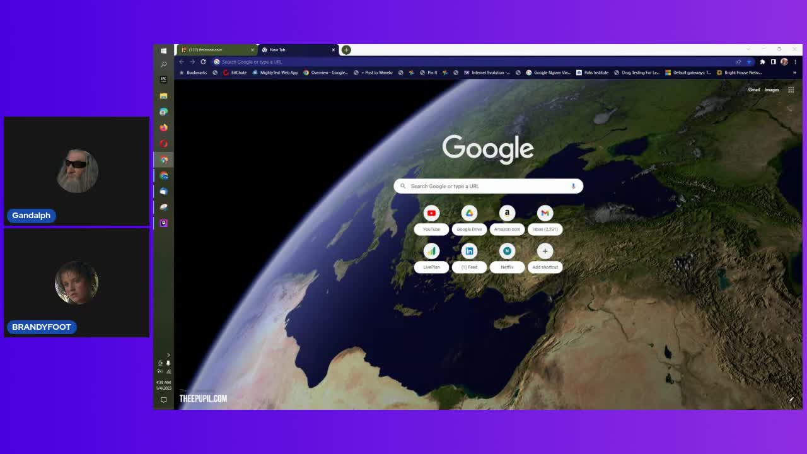Image resolution: width=807 pixels, height=454 pixels.
Task: Toggle the Chrome side panel
Action: pos(773,62)
